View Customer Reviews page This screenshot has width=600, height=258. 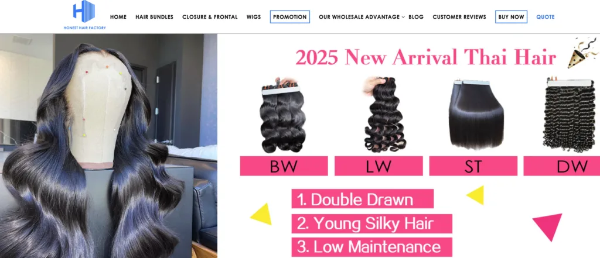point(459,17)
